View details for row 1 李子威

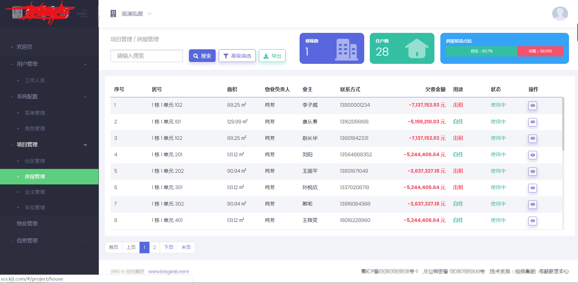(x=532, y=106)
